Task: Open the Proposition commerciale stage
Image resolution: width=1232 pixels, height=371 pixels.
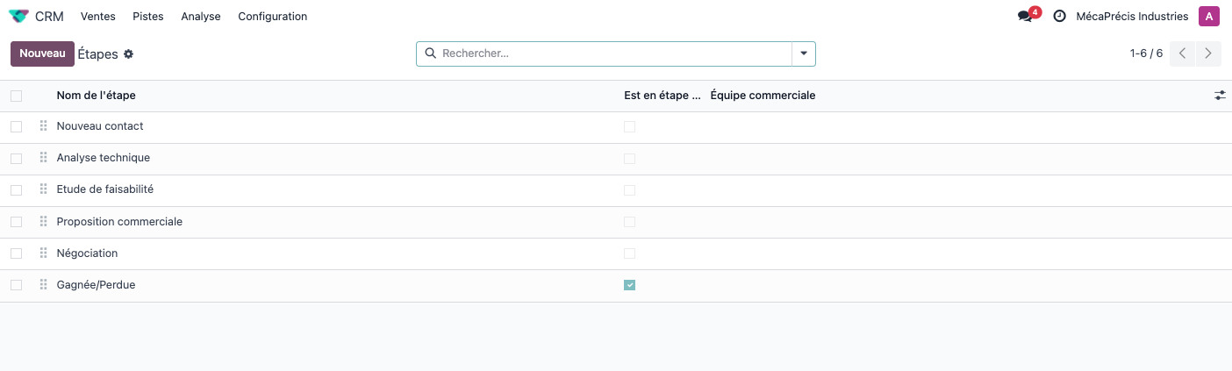Action: tap(119, 222)
